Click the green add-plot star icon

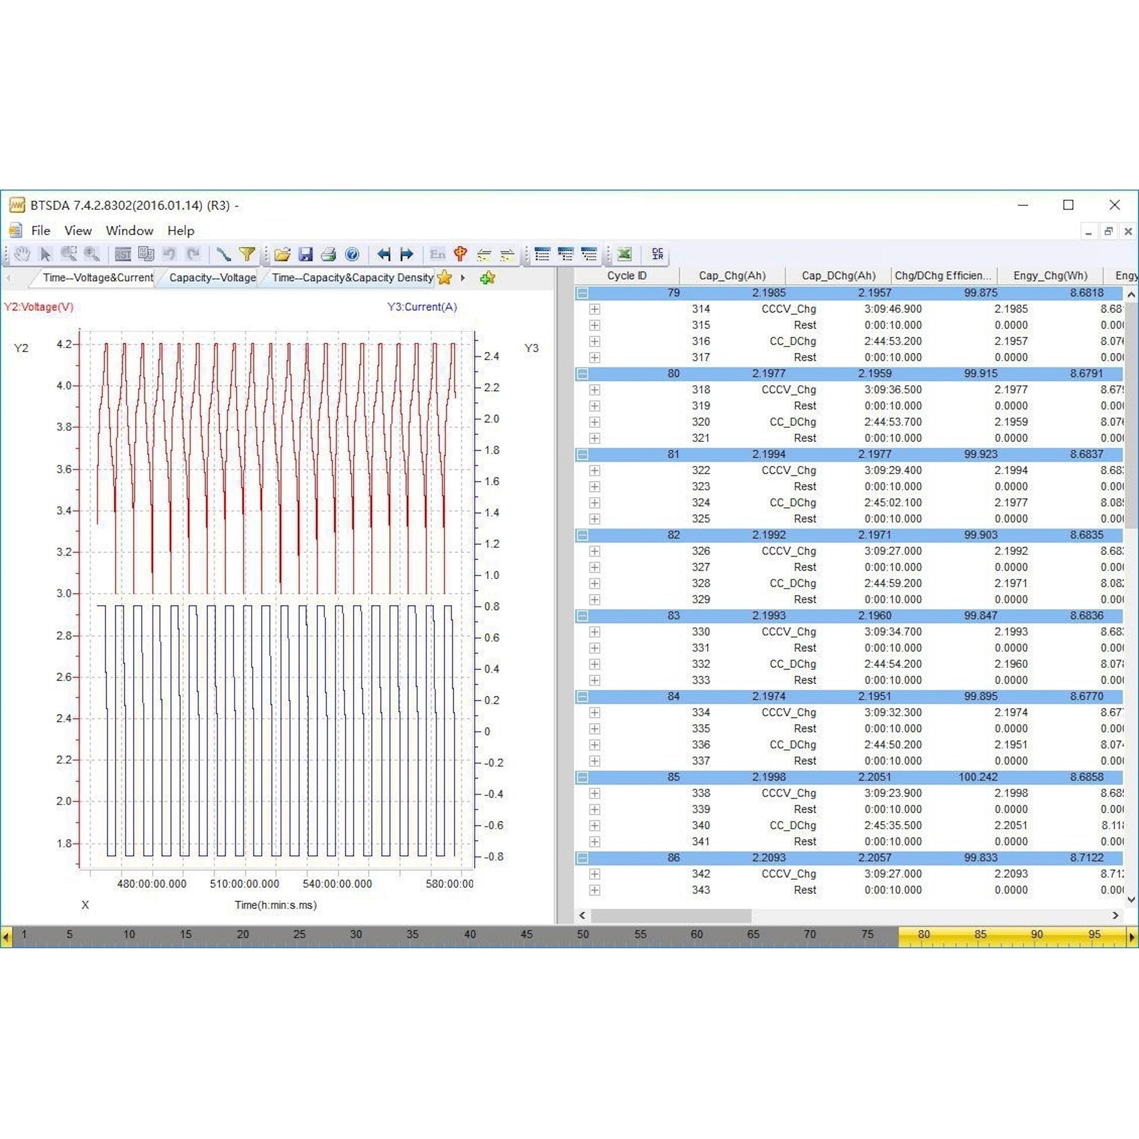tap(487, 277)
